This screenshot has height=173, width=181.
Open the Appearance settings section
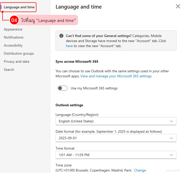coord(13,29)
